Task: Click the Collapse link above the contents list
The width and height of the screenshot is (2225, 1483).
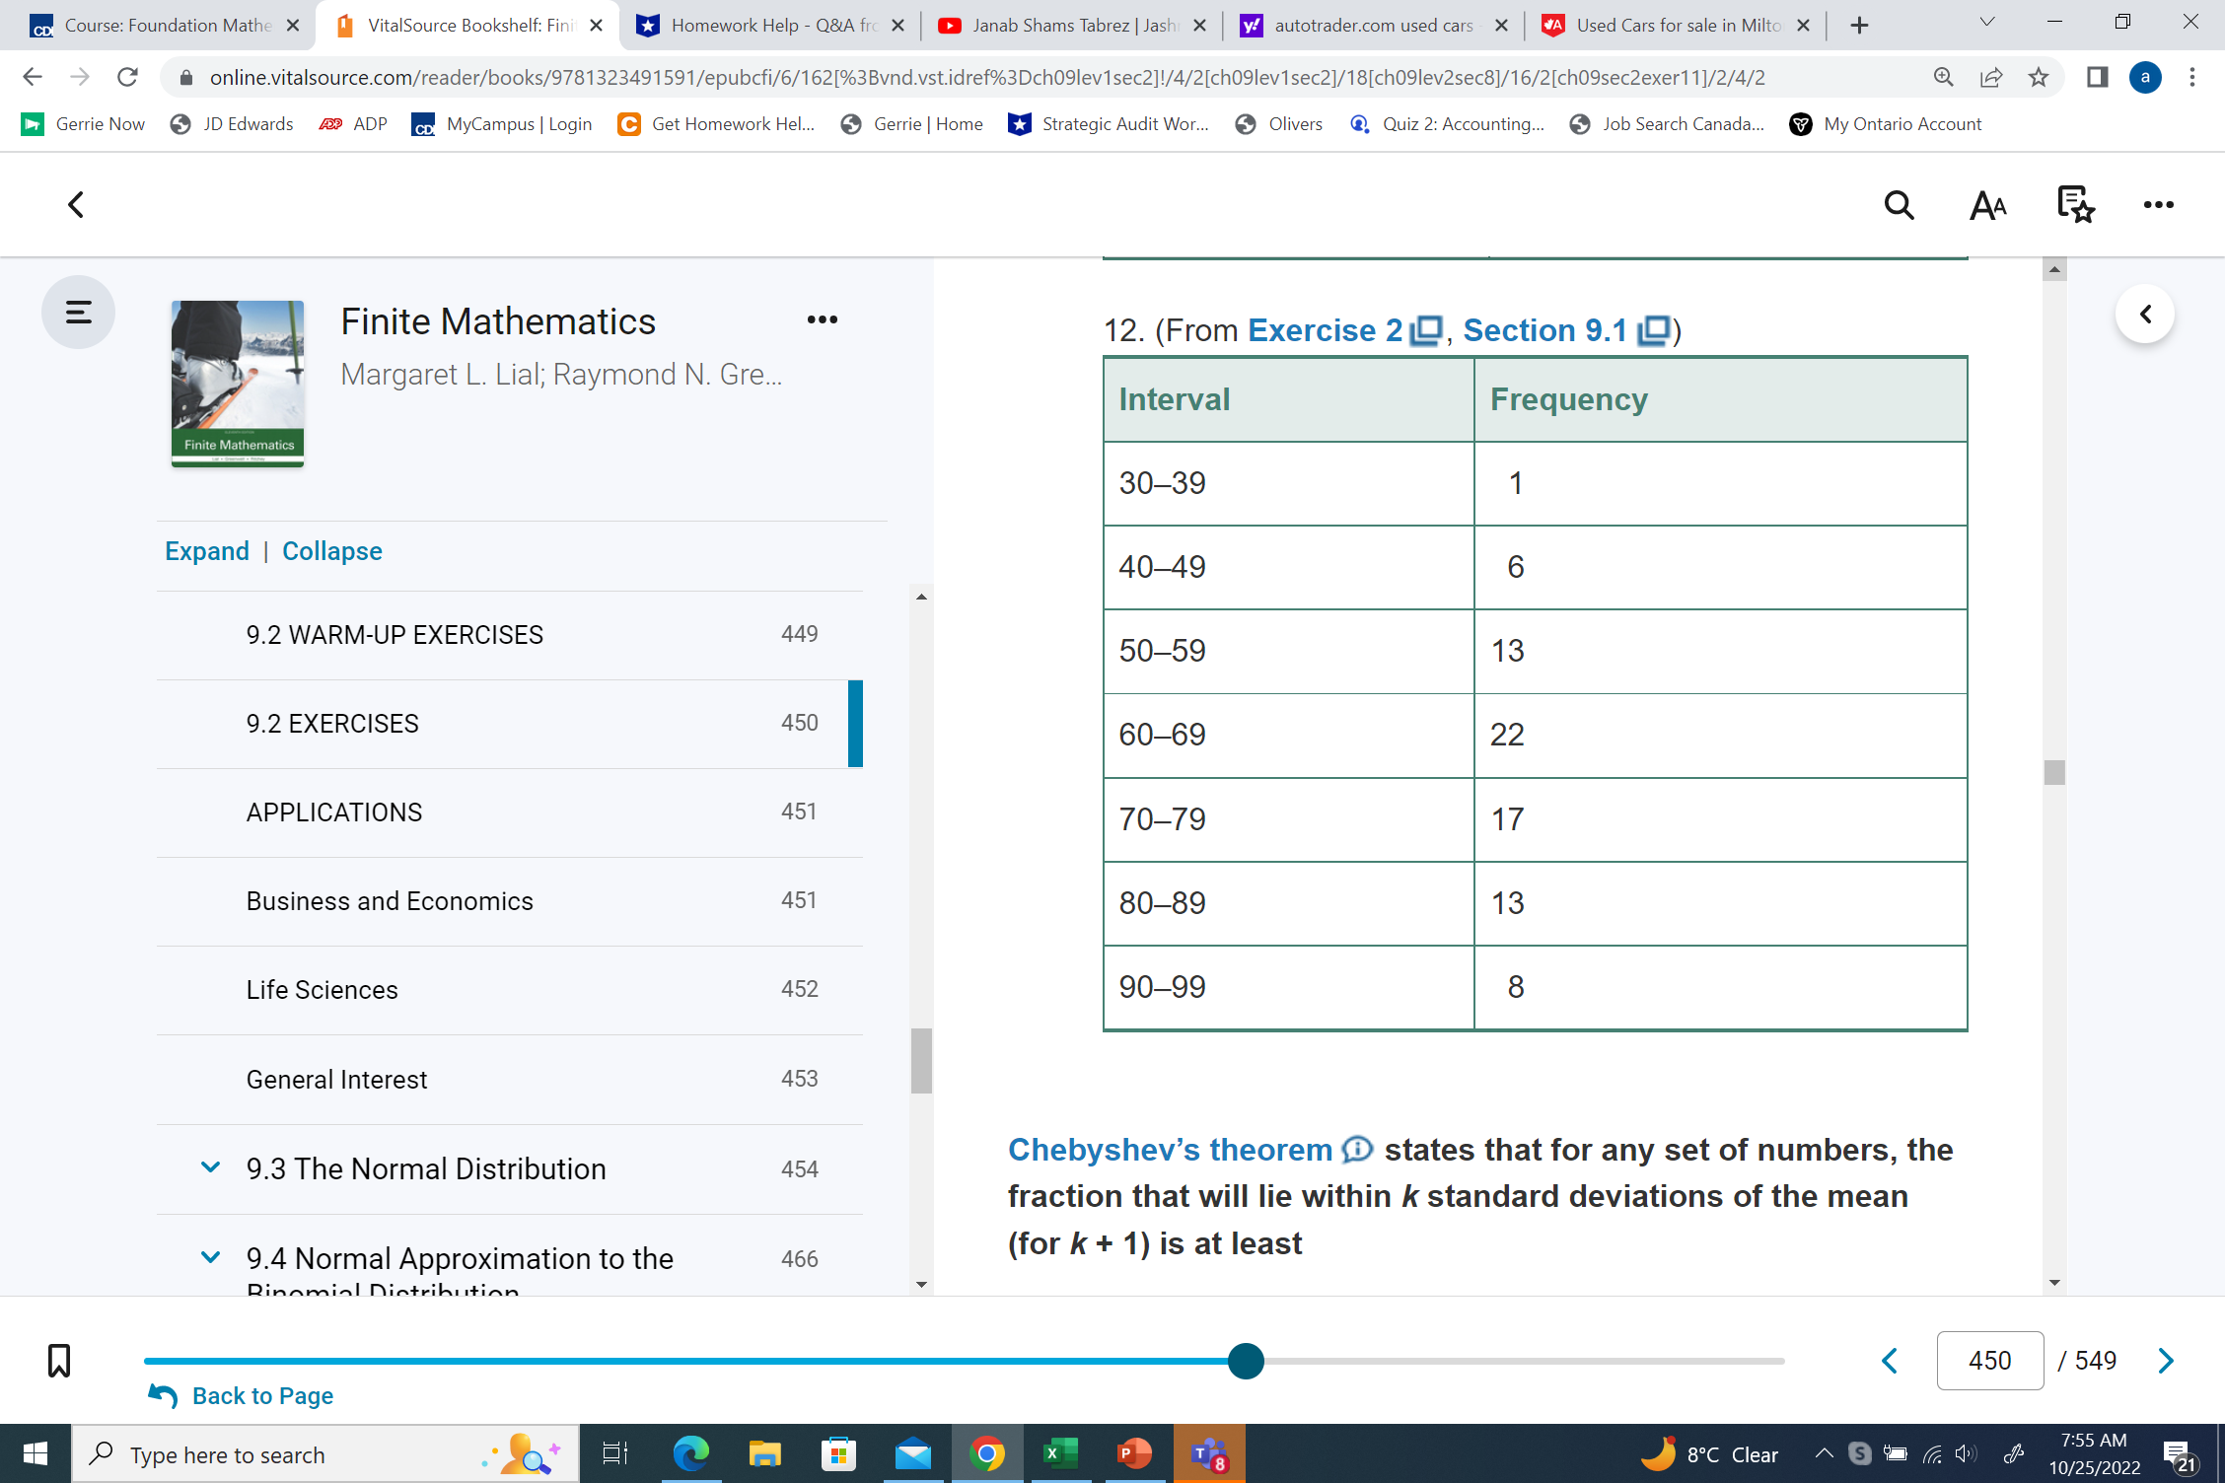Action: tap(331, 550)
